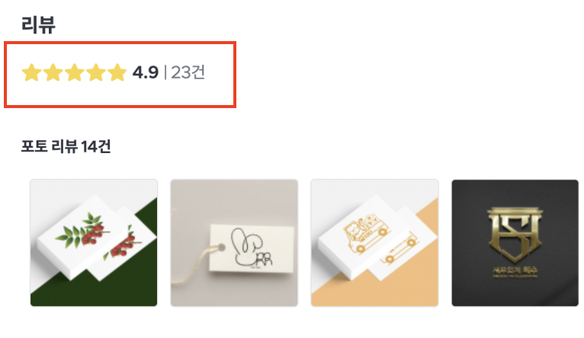Open the 23건 review count
The height and width of the screenshot is (338, 584).
point(188,72)
